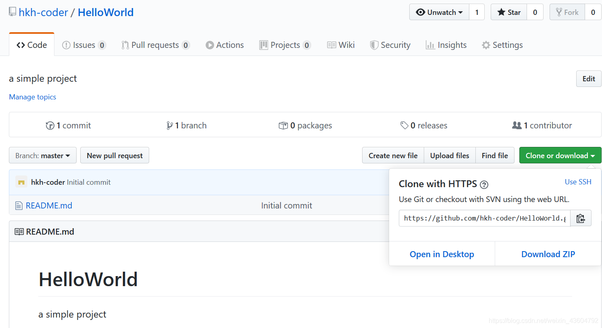View the 0 releases link
602x328 pixels.
coord(424,126)
